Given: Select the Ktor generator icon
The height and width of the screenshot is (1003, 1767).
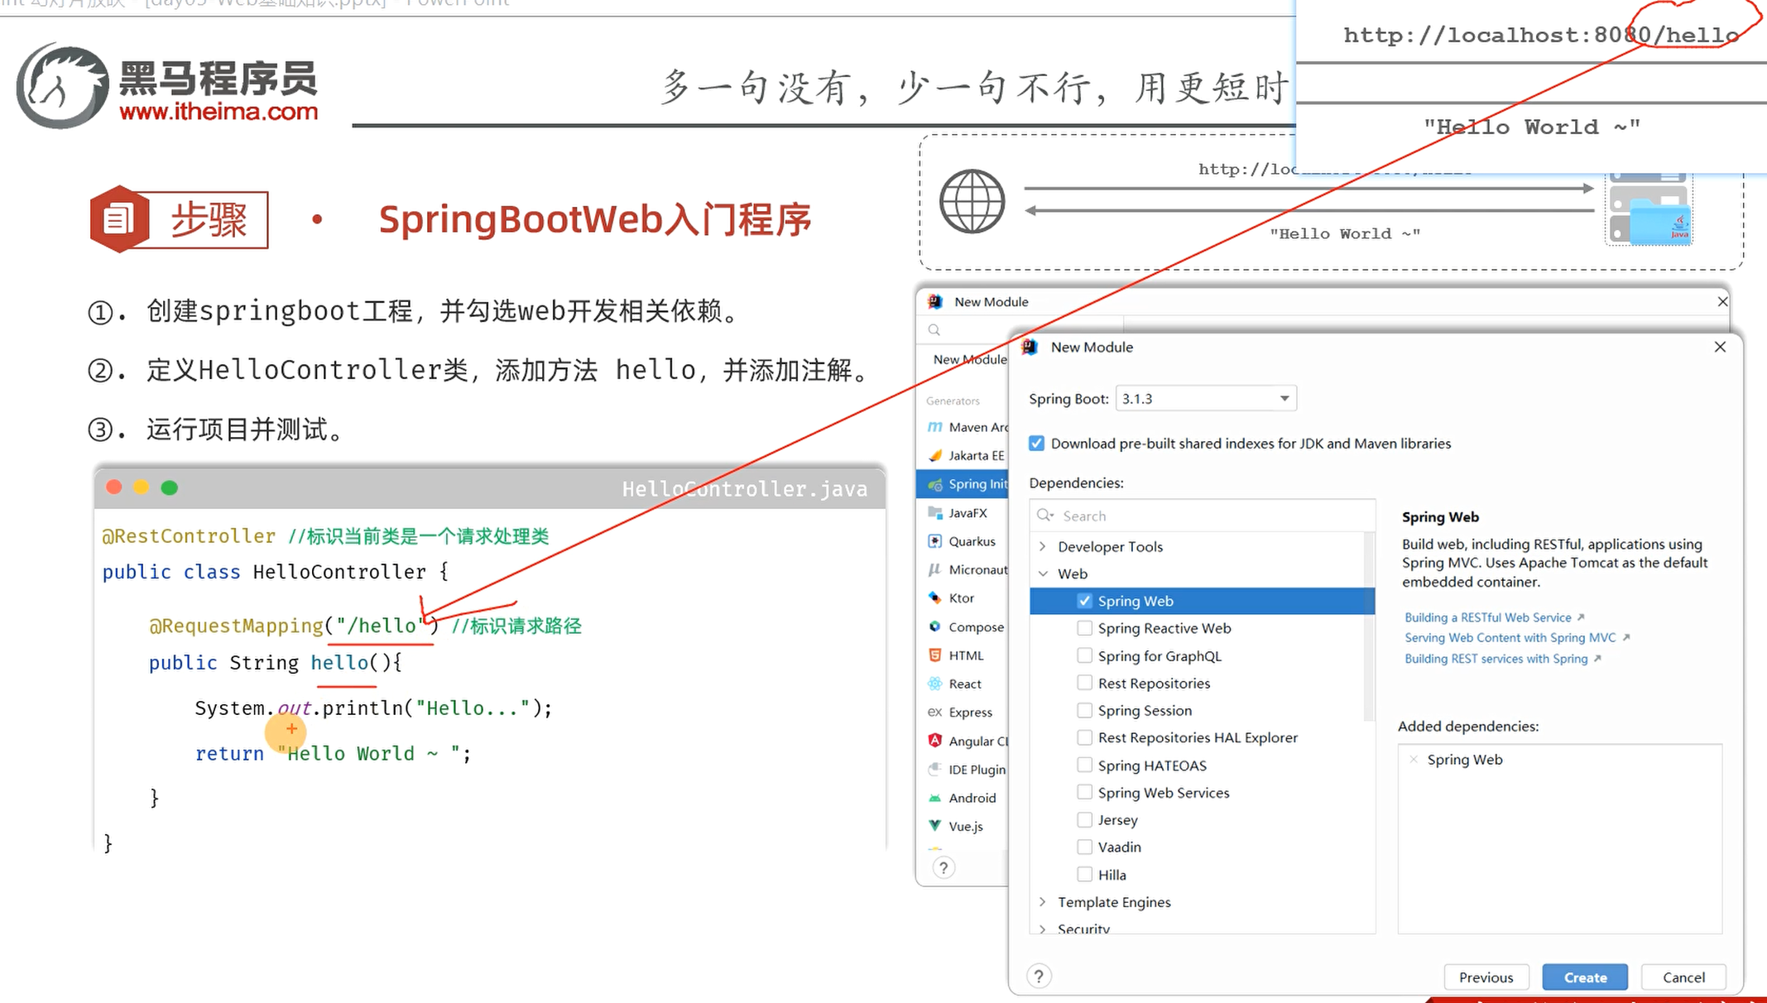Looking at the screenshot, I should point(935,597).
